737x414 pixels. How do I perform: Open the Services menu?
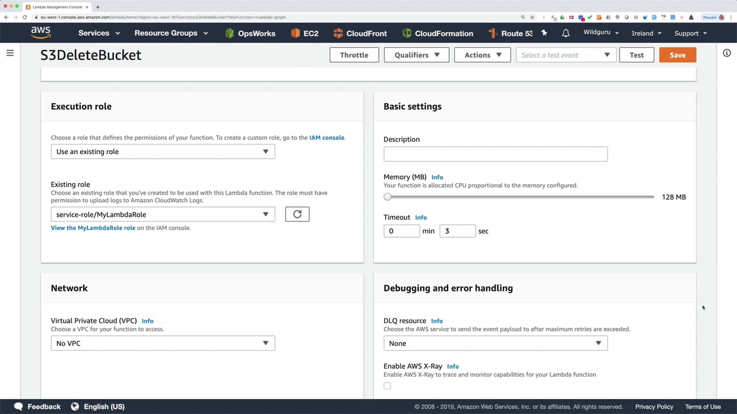point(99,33)
